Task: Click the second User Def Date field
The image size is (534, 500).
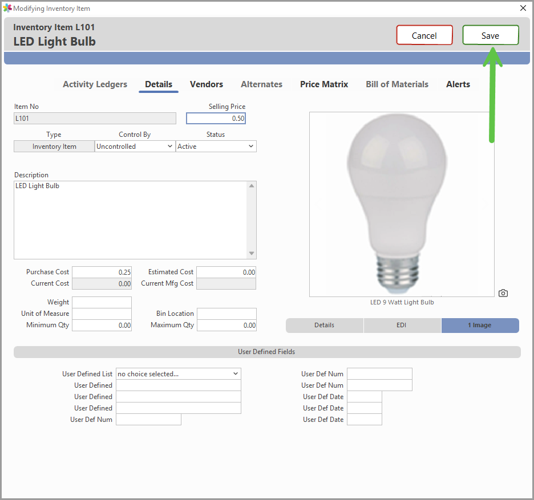Action: coord(365,408)
